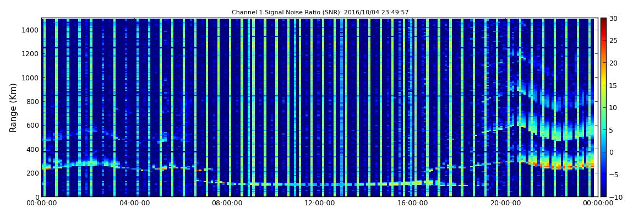The width and height of the screenshot is (633, 224).
Task: Click the 1200 range axis tick label
Action: click(31, 54)
